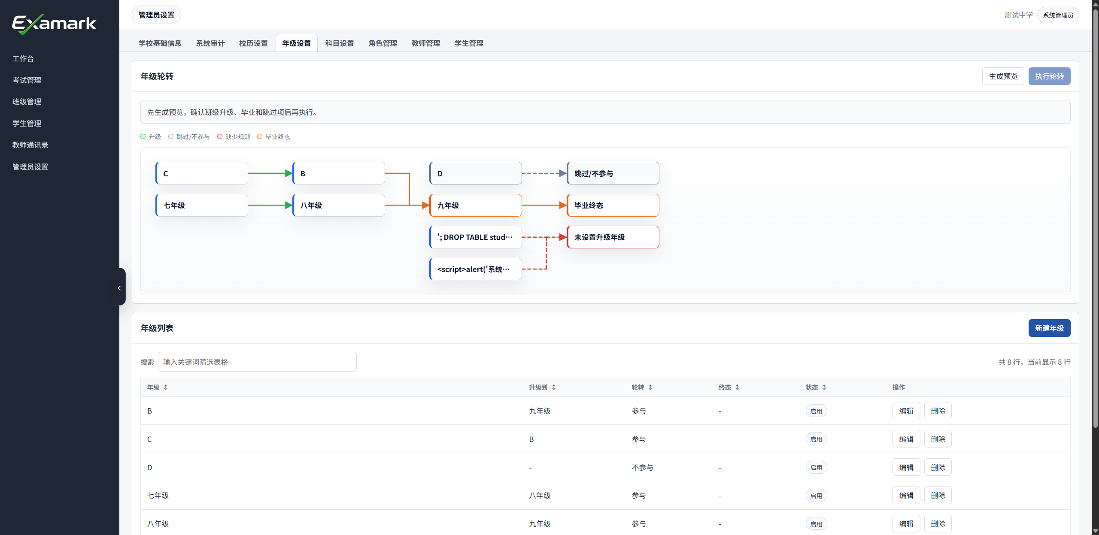The height and width of the screenshot is (535, 1099).
Task: Go to 考试管理 in sidebar
Action: 27,80
